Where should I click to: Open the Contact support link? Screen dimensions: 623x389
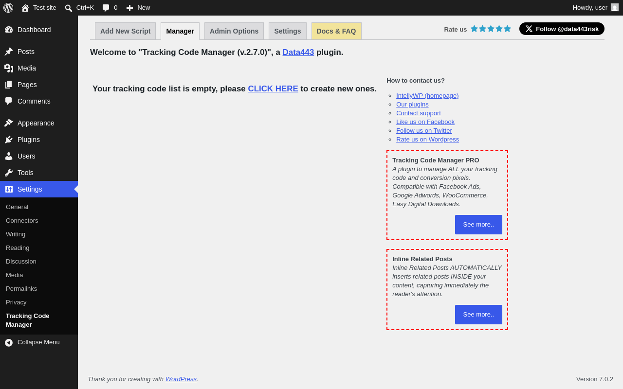coord(419,113)
